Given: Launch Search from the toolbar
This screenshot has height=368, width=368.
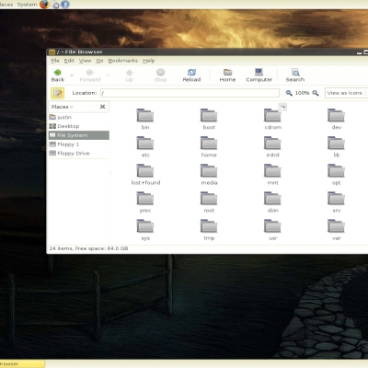Looking at the screenshot, I should tap(295, 75).
